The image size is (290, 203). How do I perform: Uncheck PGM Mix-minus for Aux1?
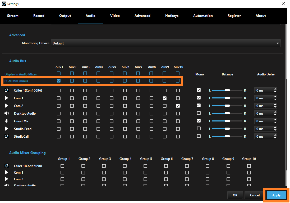[59, 81]
